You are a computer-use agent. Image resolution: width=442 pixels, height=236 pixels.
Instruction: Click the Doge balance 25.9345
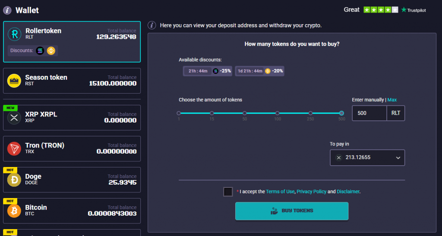pyautogui.click(x=123, y=183)
